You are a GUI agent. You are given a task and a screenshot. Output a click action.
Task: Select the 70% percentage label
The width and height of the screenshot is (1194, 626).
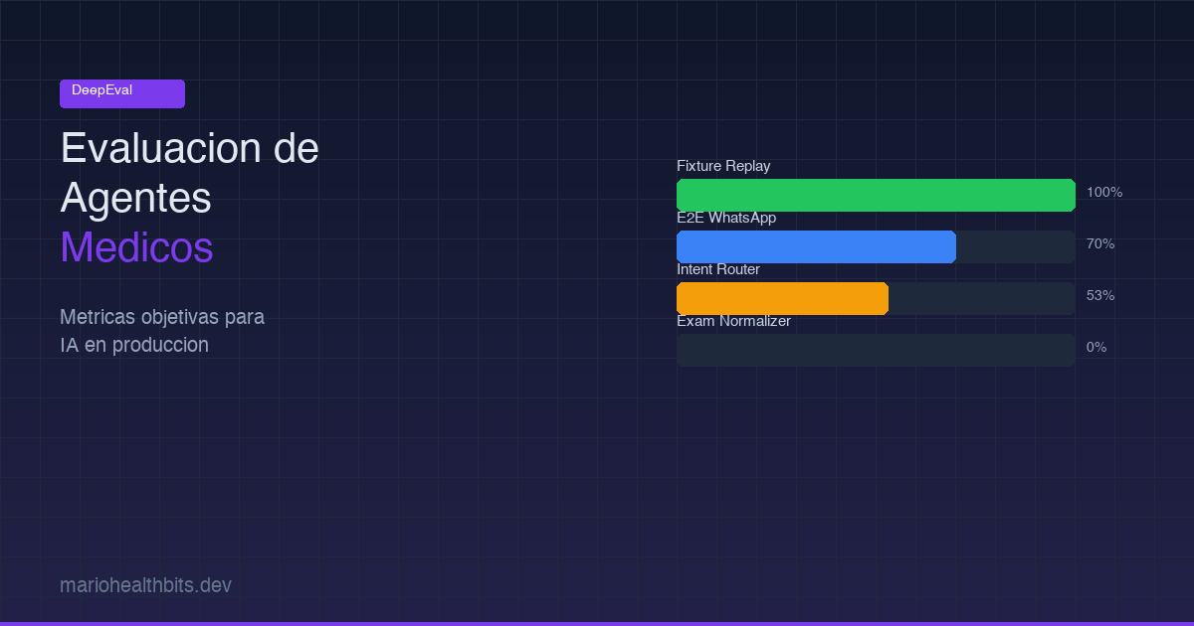coord(1100,243)
